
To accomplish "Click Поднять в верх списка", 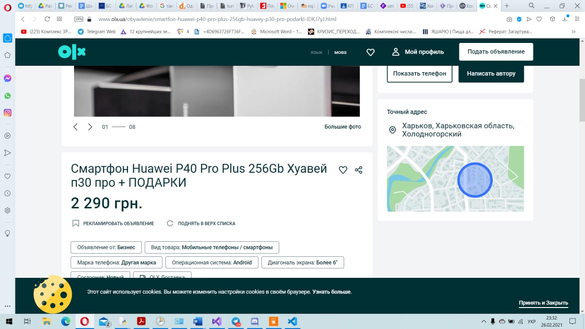I will pos(201,223).
